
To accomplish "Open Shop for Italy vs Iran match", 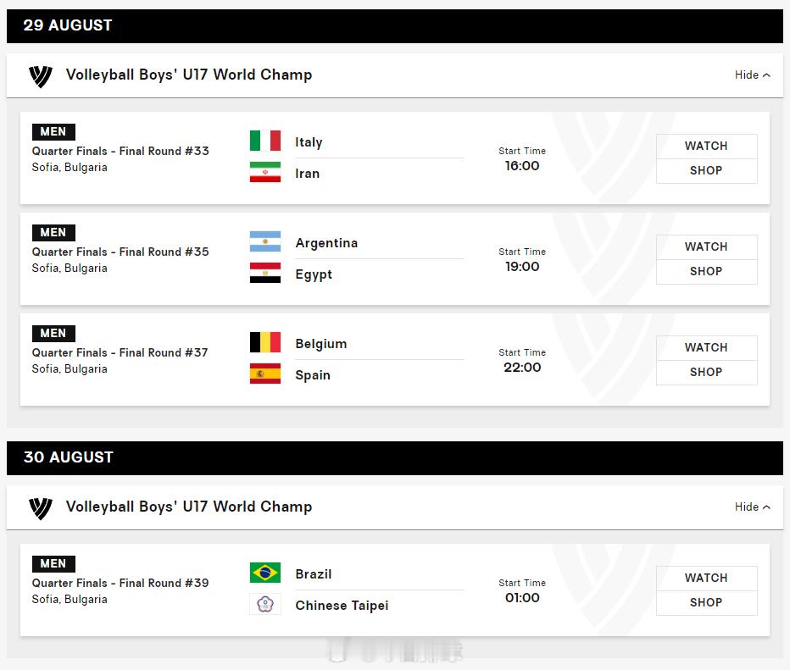I will pyautogui.click(x=706, y=171).
